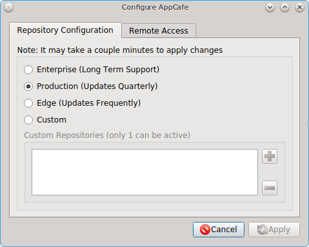Click the red prohibition icon on Cancel

click(x=205, y=230)
